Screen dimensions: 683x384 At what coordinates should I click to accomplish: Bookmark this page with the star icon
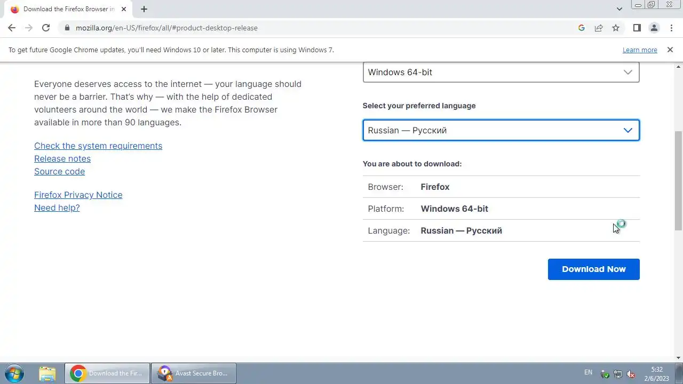point(616,28)
